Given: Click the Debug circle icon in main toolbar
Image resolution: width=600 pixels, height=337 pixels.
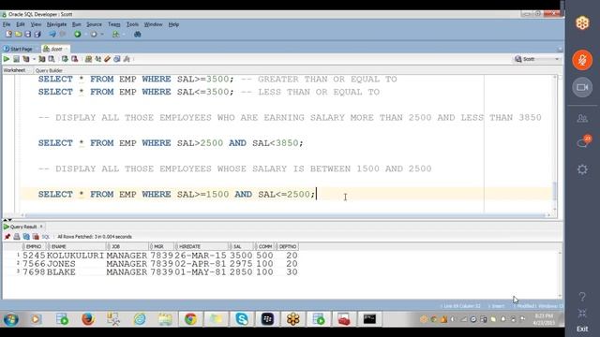Looking at the screenshot, I should [x=94, y=34].
